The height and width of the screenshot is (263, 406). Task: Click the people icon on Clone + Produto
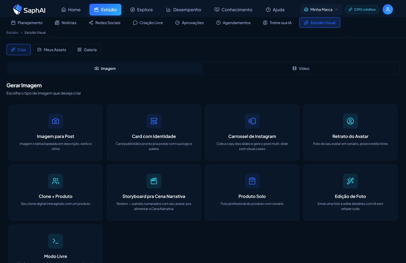(56, 181)
